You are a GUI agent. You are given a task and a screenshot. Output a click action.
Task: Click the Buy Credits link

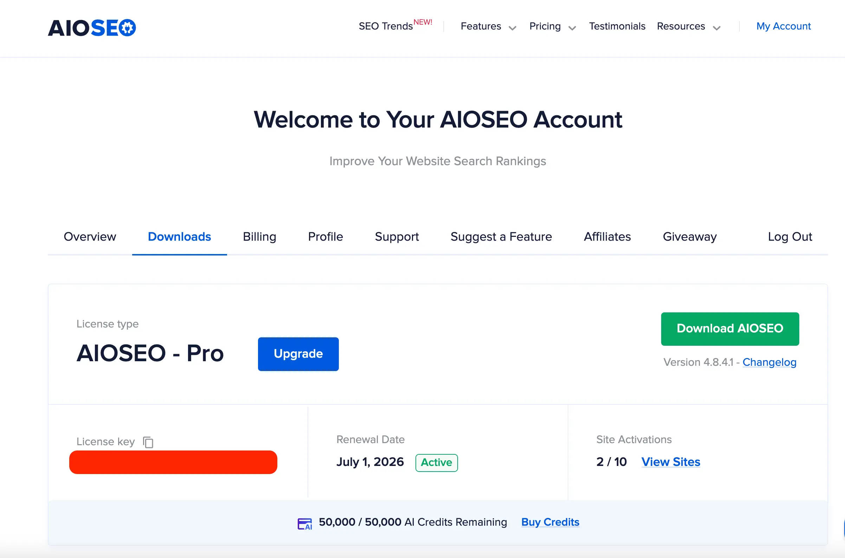pyautogui.click(x=550, y=522)
